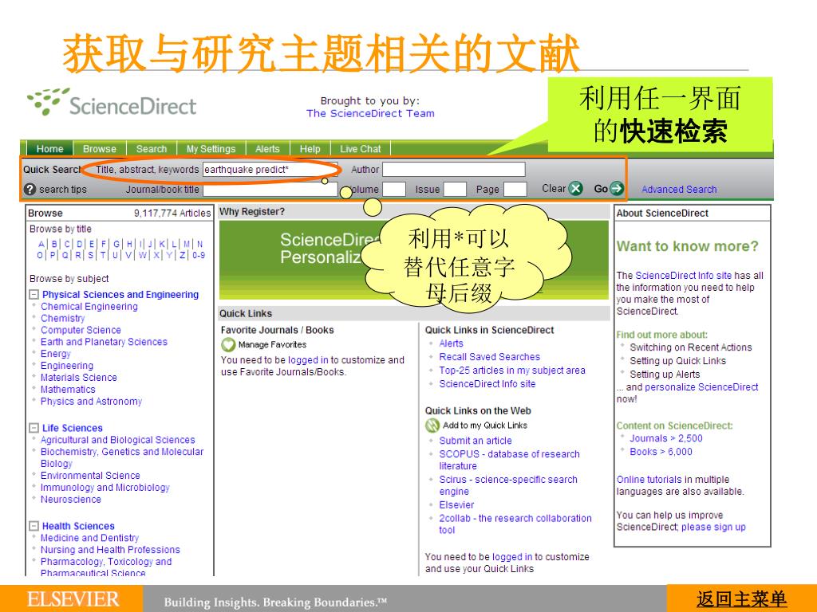Open Medicine and Dentistry subject

(x=89, y=538)
